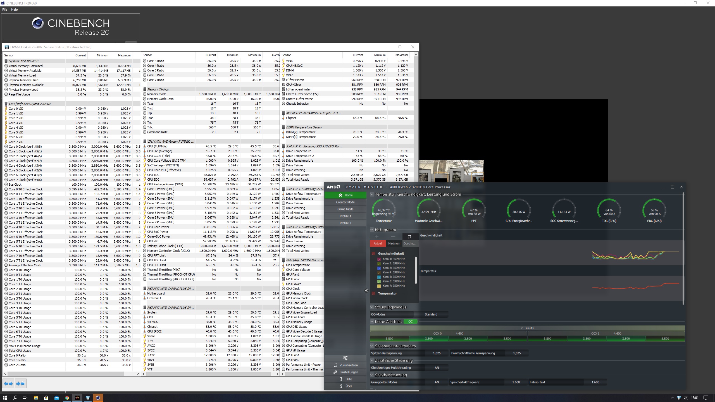
Task: Open Cinebench File menu
Action: click(x=5, y=9)
